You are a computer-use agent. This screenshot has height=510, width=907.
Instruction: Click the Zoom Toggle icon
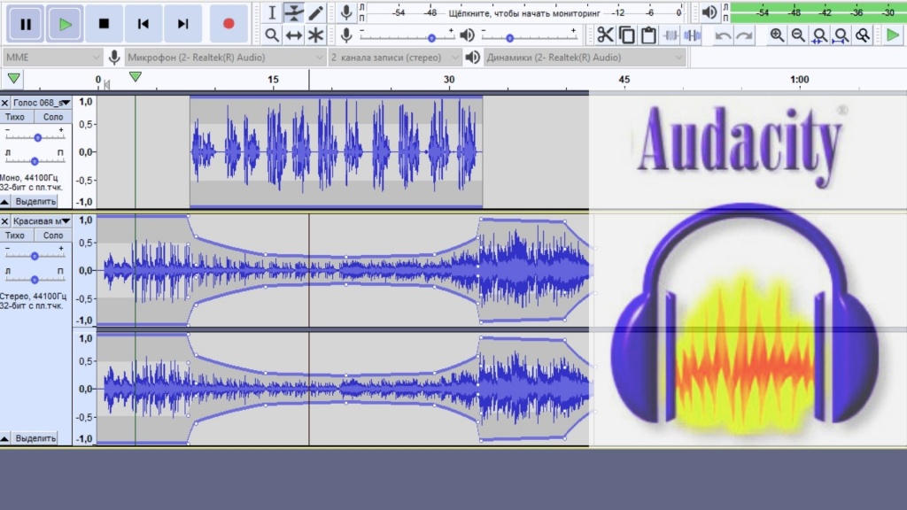point(863,35)
